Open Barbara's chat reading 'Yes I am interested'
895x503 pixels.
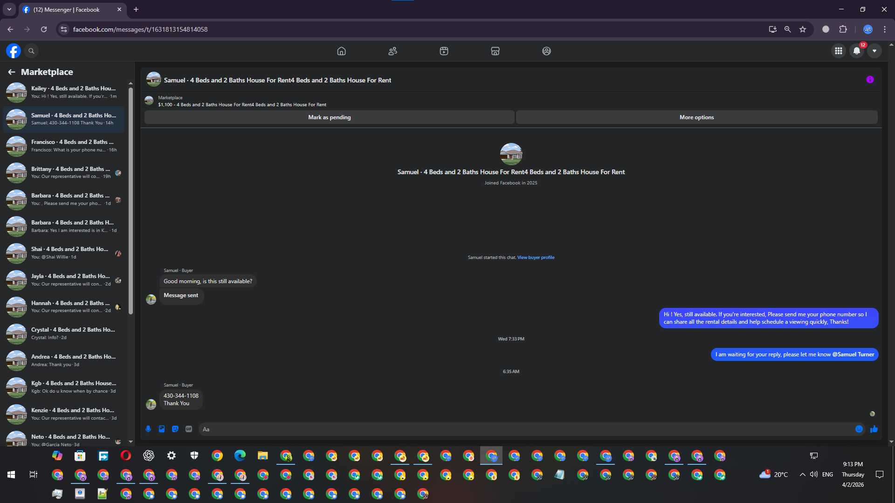pyautogui.click(x=64, y=226)
